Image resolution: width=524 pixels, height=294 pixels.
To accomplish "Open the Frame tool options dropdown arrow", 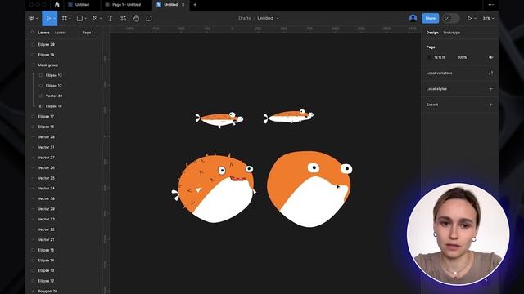I will click(x=70, y=18).
